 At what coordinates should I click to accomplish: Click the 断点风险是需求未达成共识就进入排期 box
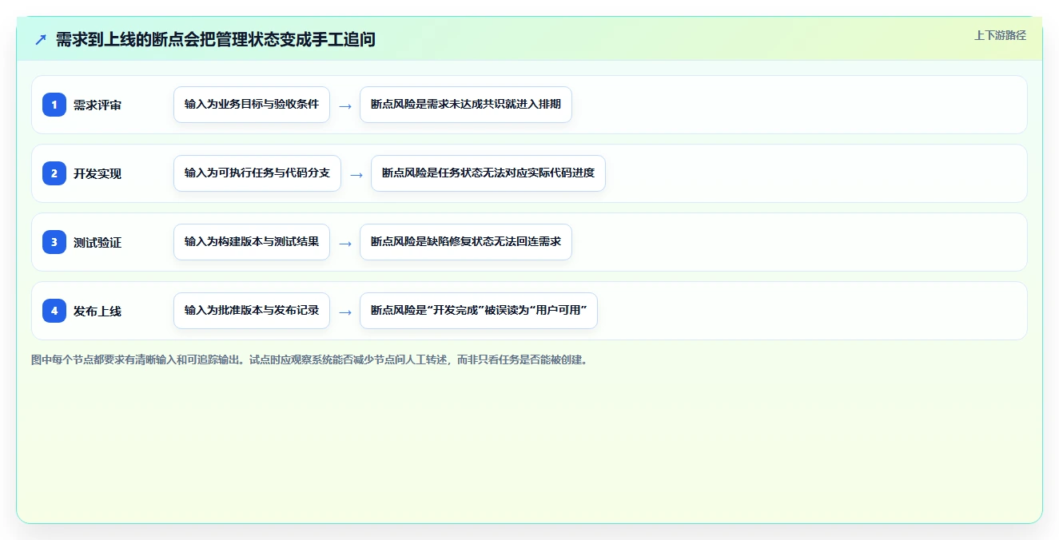click(466, 105)
